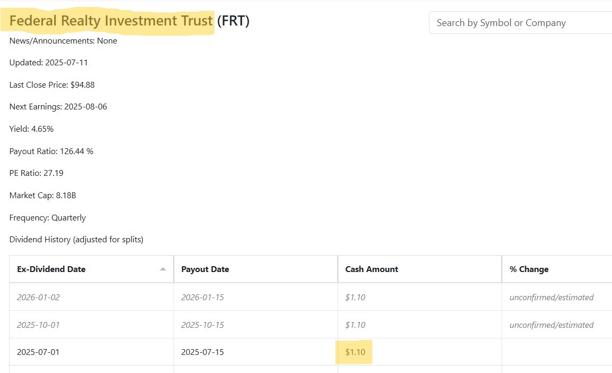Image resolution: width=612 pixels, height=373 pixels.
Task: Click the $1.10 amount in the 2025-10-01 row
Action: 355,325
